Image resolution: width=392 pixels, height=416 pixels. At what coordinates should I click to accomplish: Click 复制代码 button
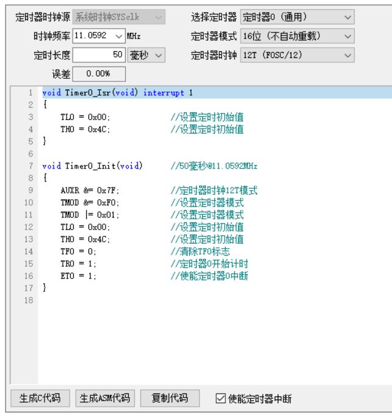pyautogui.click(x=170, y=398)
